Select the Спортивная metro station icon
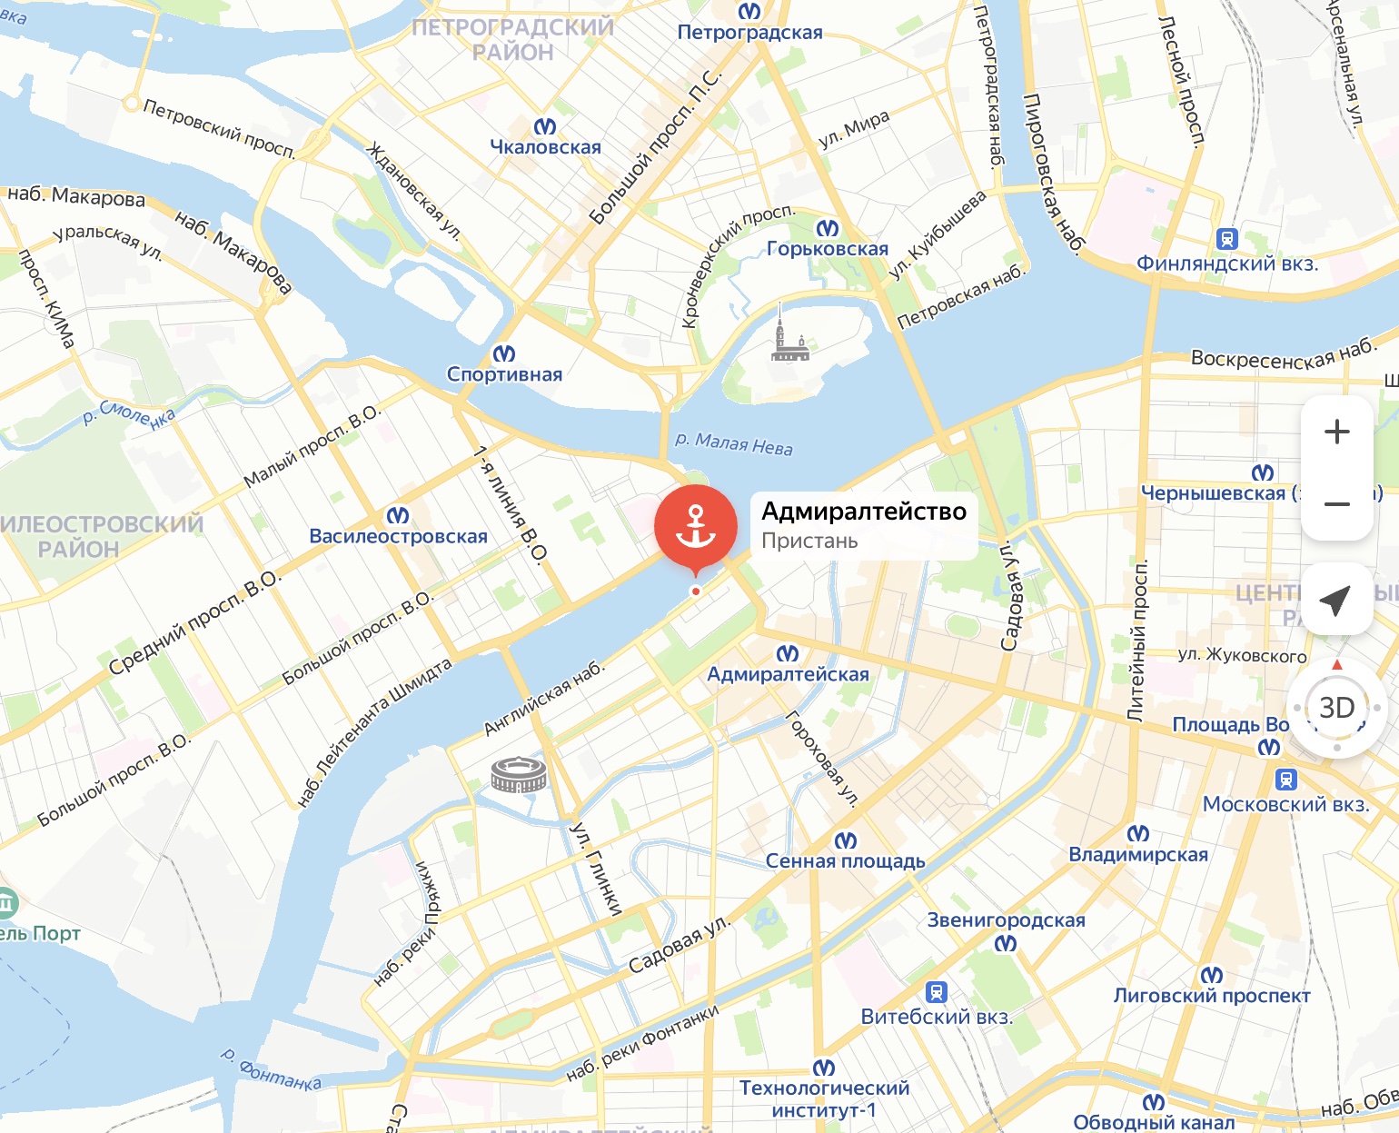Screen dimensions: 1399x1133 coord(504,353)
